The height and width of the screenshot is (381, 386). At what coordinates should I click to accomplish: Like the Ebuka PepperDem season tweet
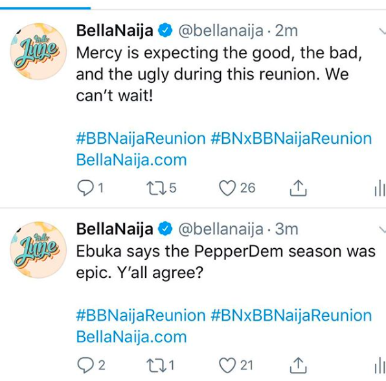[x=227, y=365]
